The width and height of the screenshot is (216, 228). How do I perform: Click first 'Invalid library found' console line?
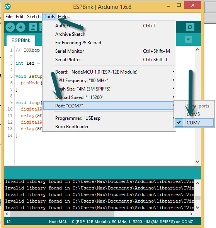click(x=100, y=181)
